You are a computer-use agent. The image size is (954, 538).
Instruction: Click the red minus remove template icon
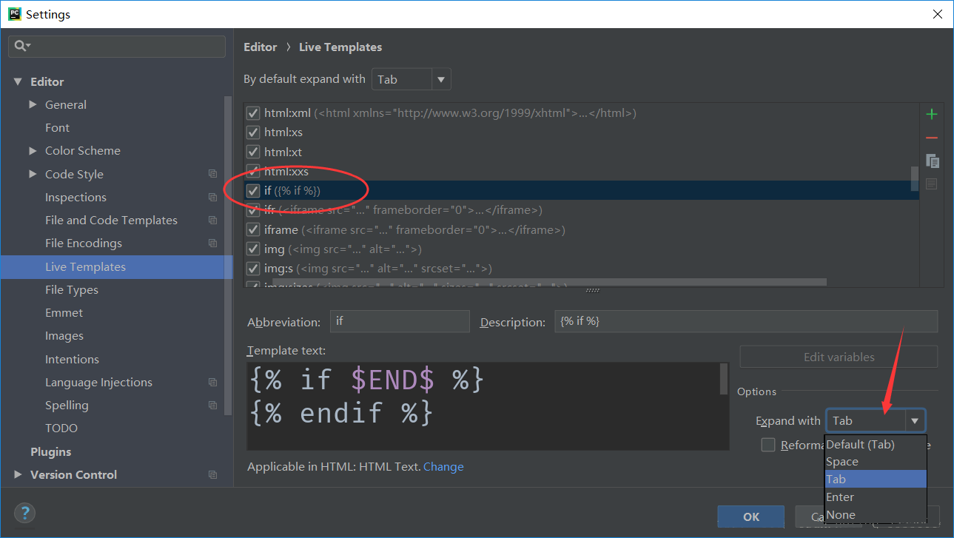pyautogui.click(x=931, y=138)
